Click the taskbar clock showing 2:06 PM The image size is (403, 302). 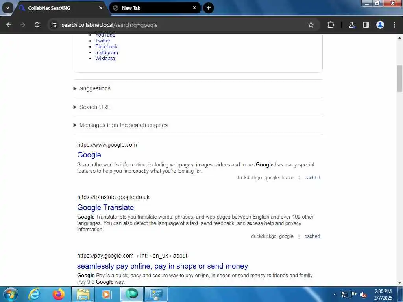click(383, 295)
